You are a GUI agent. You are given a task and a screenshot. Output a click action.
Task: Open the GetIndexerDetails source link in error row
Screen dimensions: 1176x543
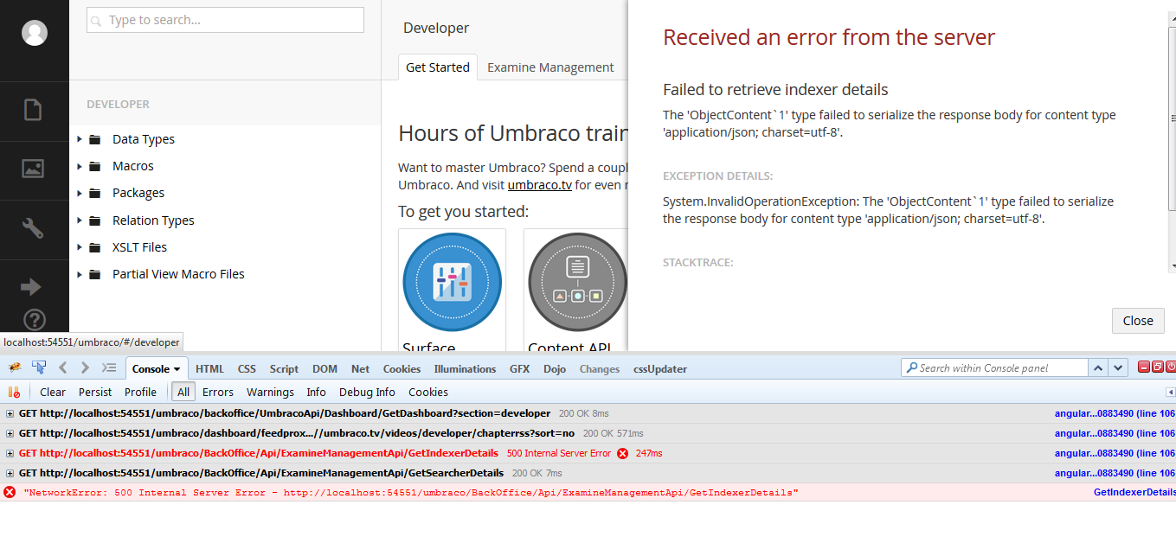[1134, 492]
